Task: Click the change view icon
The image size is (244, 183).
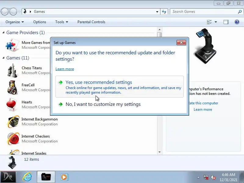Action: 209,22
